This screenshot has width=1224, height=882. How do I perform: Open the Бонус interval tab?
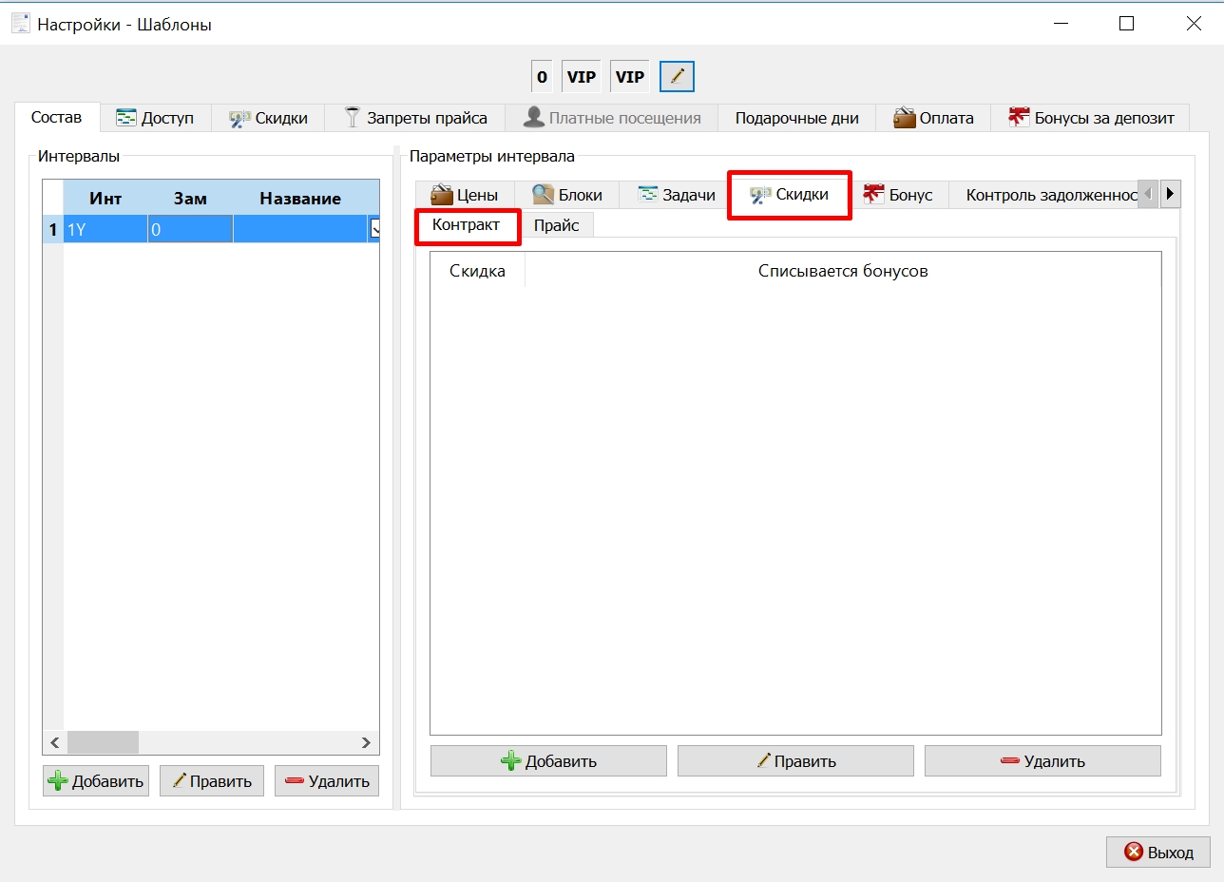(x=898, y=195)
